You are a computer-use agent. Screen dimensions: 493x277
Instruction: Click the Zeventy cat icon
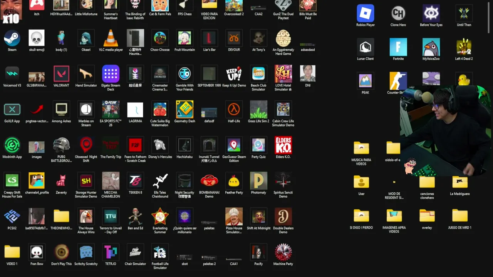pos(61,181)
